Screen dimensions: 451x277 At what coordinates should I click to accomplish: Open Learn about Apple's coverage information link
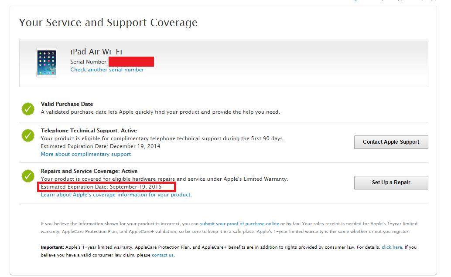pos(116,195)
